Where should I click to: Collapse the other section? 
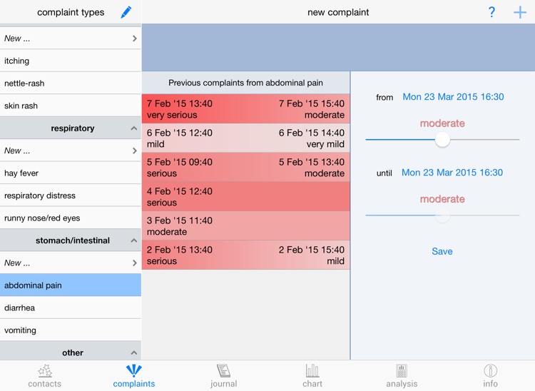click(x=134, y=352)
